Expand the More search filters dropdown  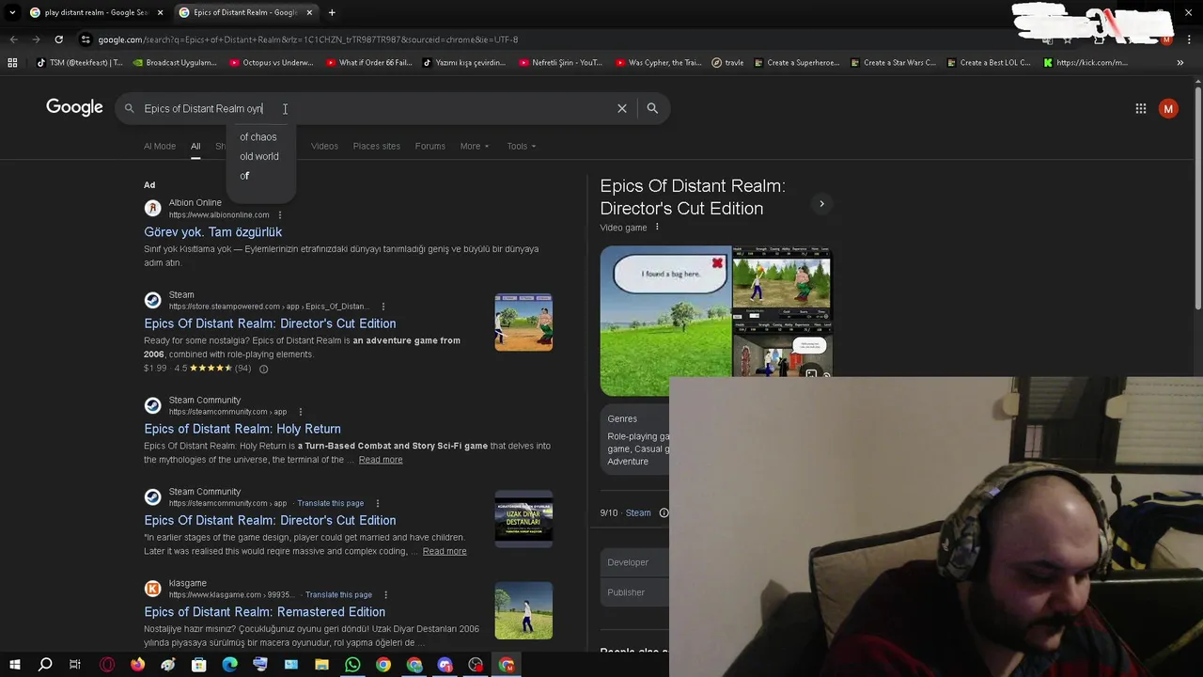pyautogui.click(x=474, y=146)
